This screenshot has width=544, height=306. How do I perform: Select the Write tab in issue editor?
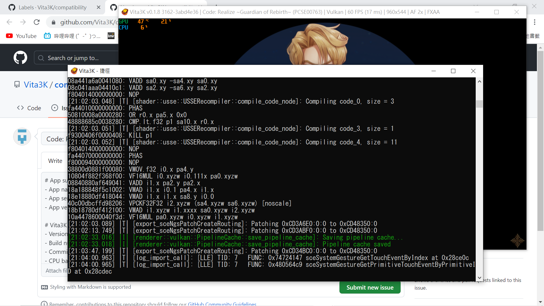coord(55,161)
